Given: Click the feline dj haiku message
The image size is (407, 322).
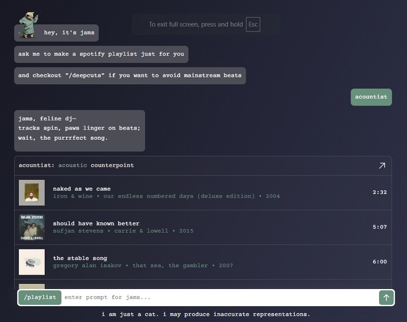Looking at the screenshot, I should coord(79,128).
